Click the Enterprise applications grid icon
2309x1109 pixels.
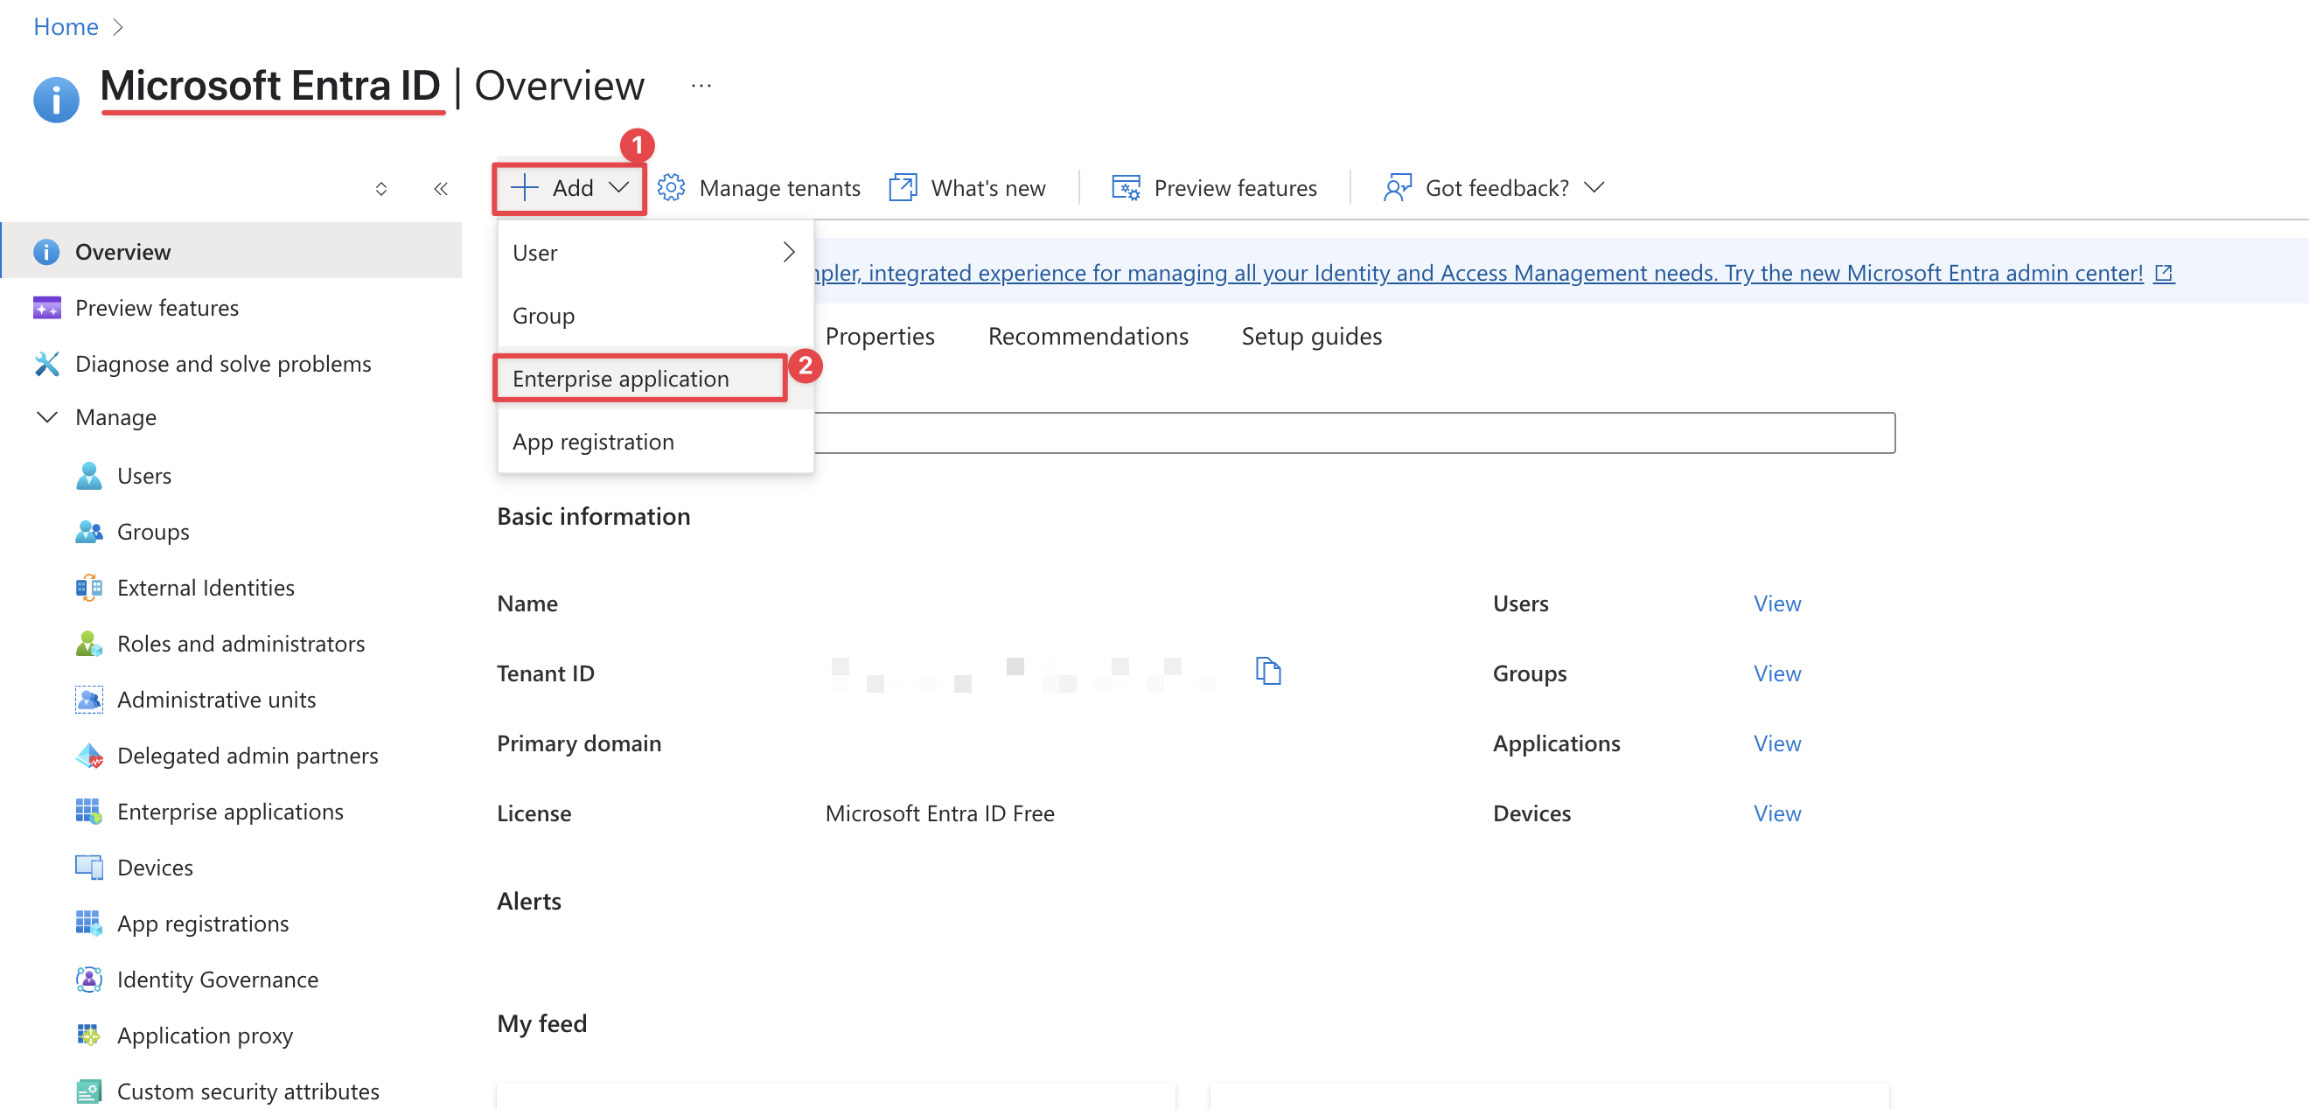(87, 811)
